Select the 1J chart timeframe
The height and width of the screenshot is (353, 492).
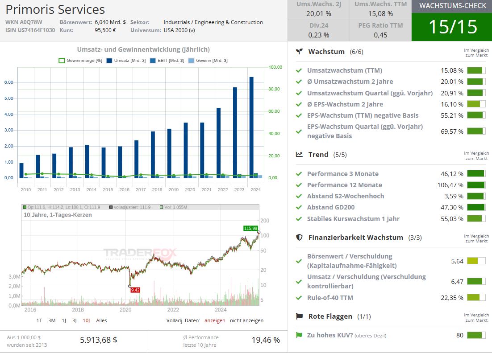[64, 321]
